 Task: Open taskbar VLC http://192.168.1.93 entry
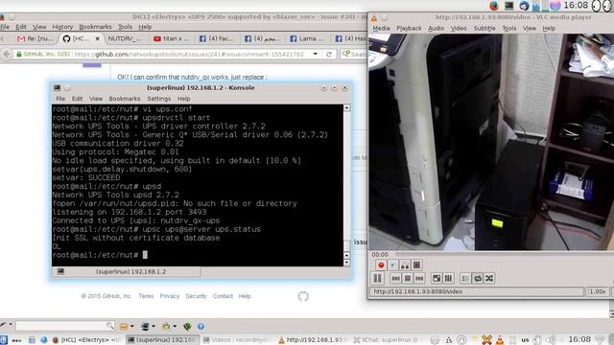click(x=313, y=340)
